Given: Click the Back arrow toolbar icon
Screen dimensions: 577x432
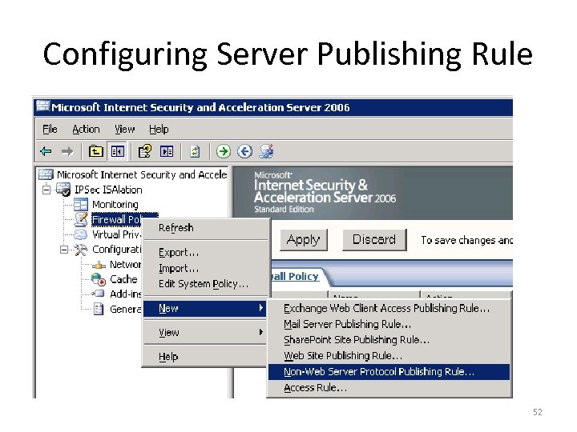Looking at the screenshot, I should (x=46, y=151).
